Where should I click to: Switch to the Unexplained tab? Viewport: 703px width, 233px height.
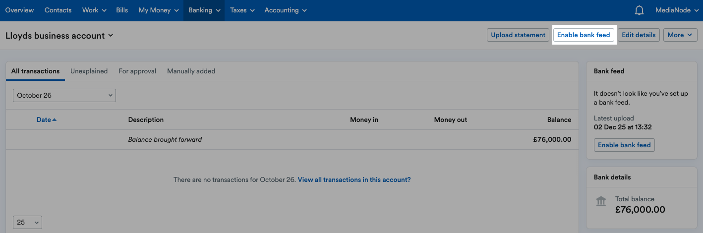(x=89, y=71)
